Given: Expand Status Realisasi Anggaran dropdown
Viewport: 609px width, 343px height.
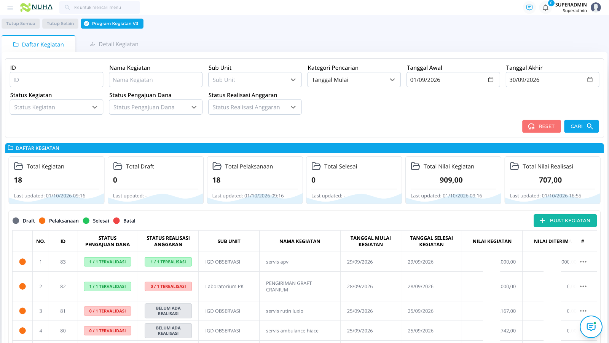Looking at the screenshot, I should click(x=255, y=107).
